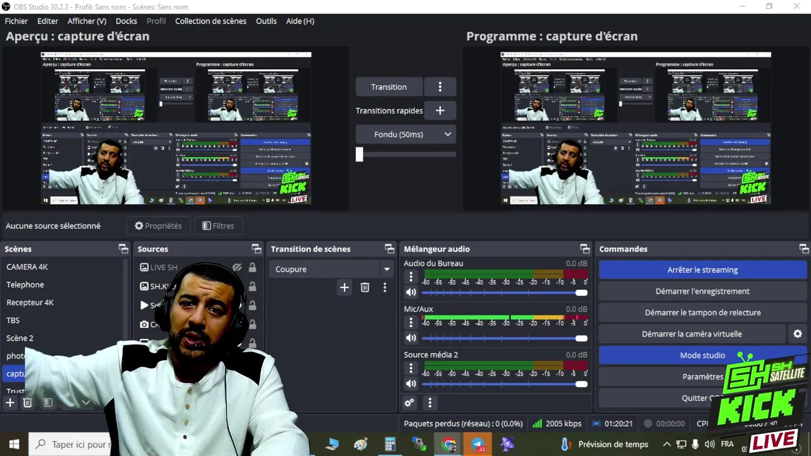
Task: Click the Audio du Bureau volume slider
Action: click(x=504, y=293)
